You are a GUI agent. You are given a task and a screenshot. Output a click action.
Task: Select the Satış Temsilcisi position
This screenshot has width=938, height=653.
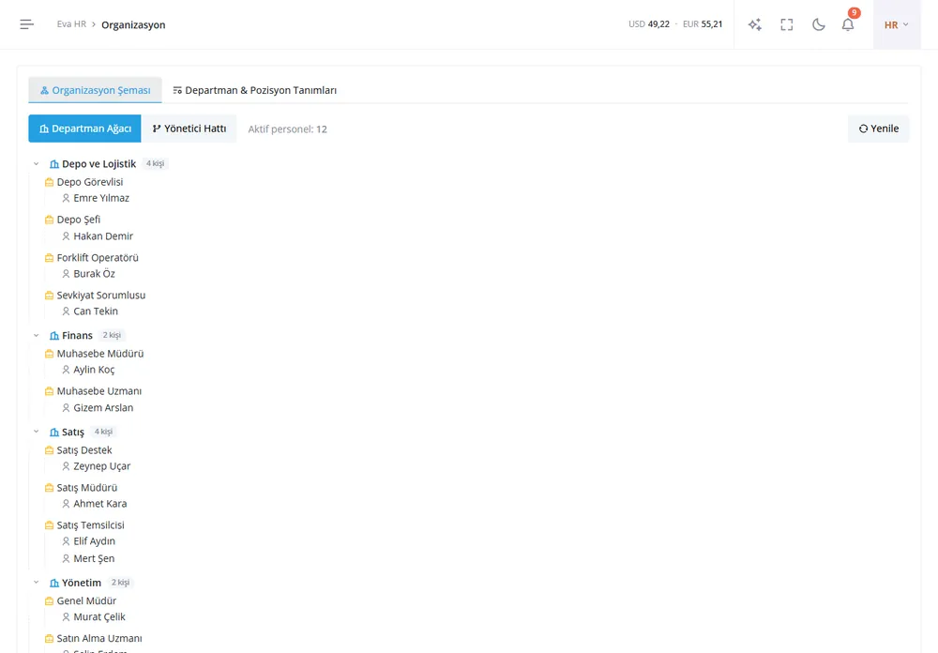[x=90, y=524]
